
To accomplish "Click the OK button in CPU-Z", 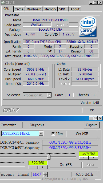I will pyautogui.click(x=92, y=110).
